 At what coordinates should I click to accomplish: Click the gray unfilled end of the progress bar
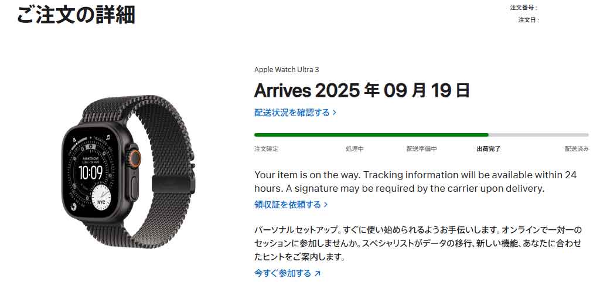click(539, 135)
